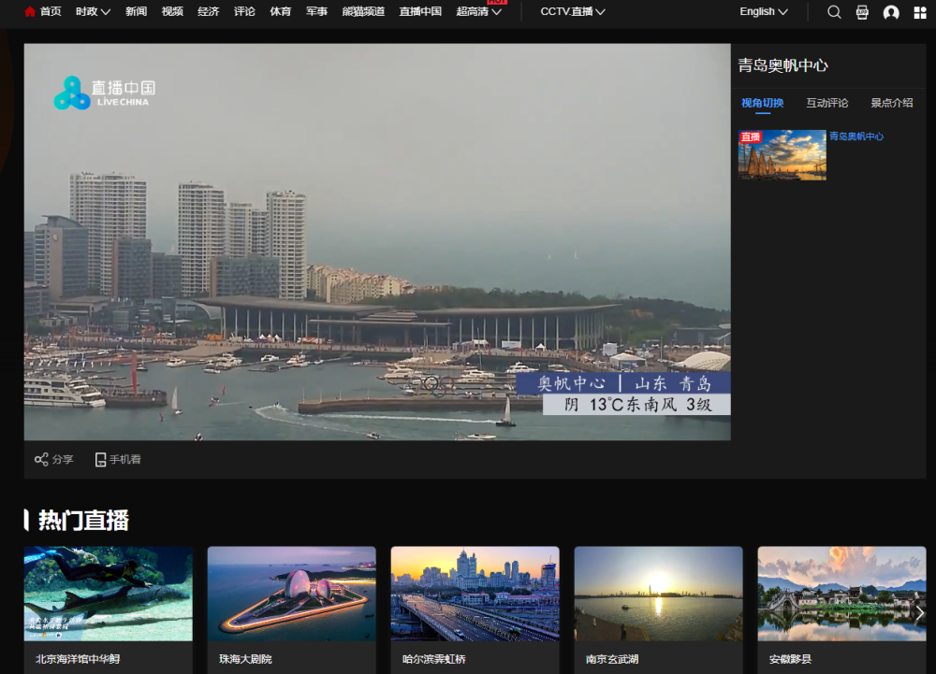Click the sturgeon aquarium thumbnail
This screenshot has height=674, width=936.
click(x=108, y=594)
